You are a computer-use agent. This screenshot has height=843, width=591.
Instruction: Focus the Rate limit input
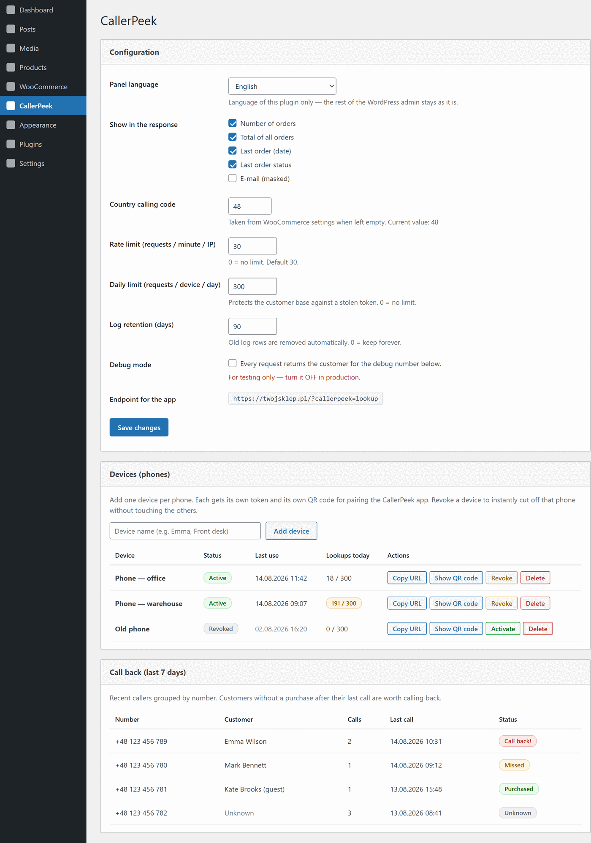252,246
